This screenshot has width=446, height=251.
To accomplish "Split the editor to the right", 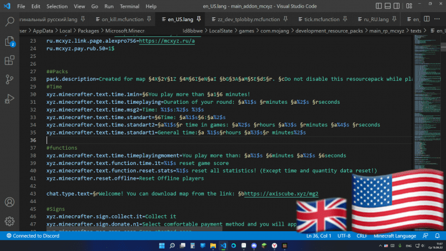I will coord(427,19).
